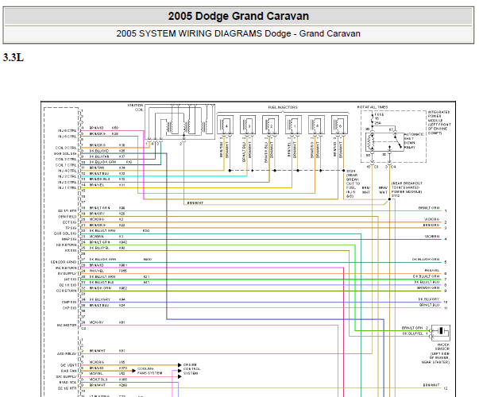Click the 'NEAR BREAKOUT TO INTEGRATED POWER MODULE' note
Screen dimensions: 479x397
tap(407, 187)
